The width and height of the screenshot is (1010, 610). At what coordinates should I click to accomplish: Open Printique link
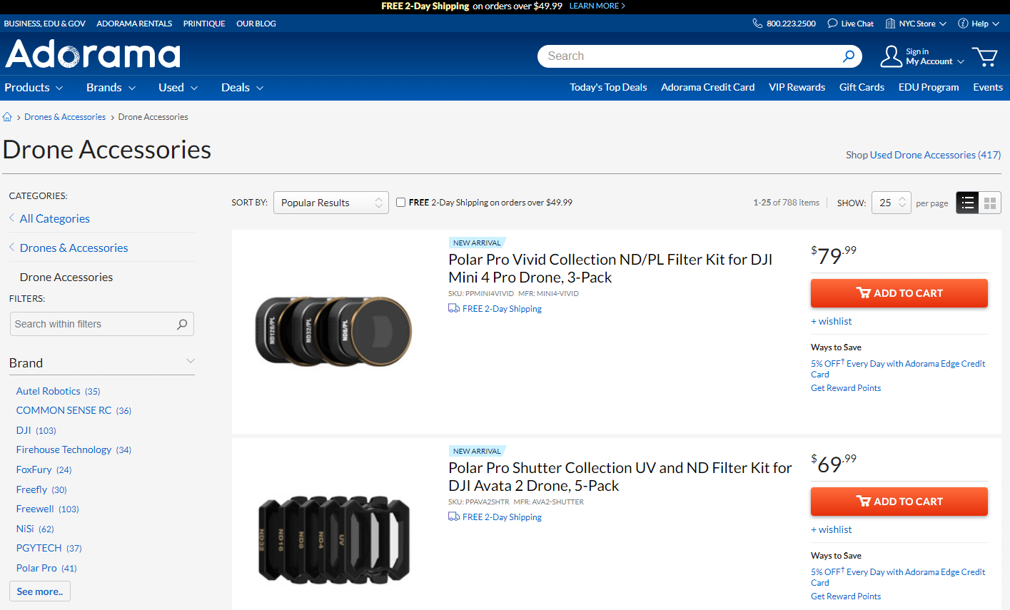(x=204, y=24)
